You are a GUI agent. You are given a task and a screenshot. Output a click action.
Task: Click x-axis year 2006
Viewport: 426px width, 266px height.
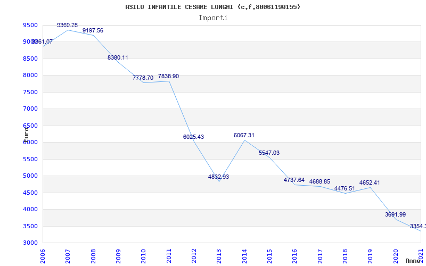tap(43, 256)
